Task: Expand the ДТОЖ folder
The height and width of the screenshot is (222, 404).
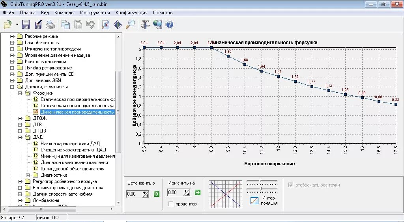Action: pos(20,118)
